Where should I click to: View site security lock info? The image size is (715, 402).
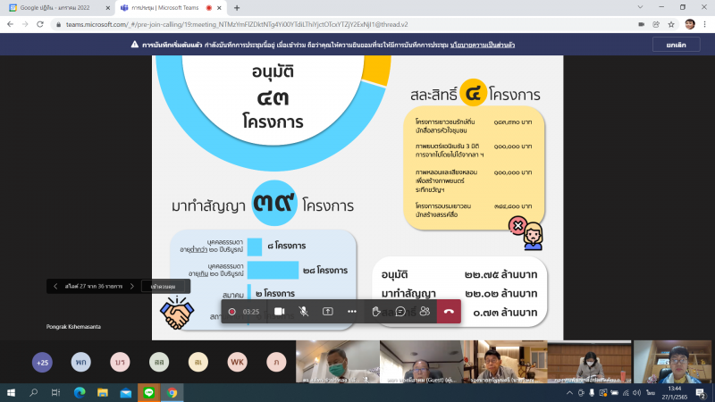coord(58,25)
